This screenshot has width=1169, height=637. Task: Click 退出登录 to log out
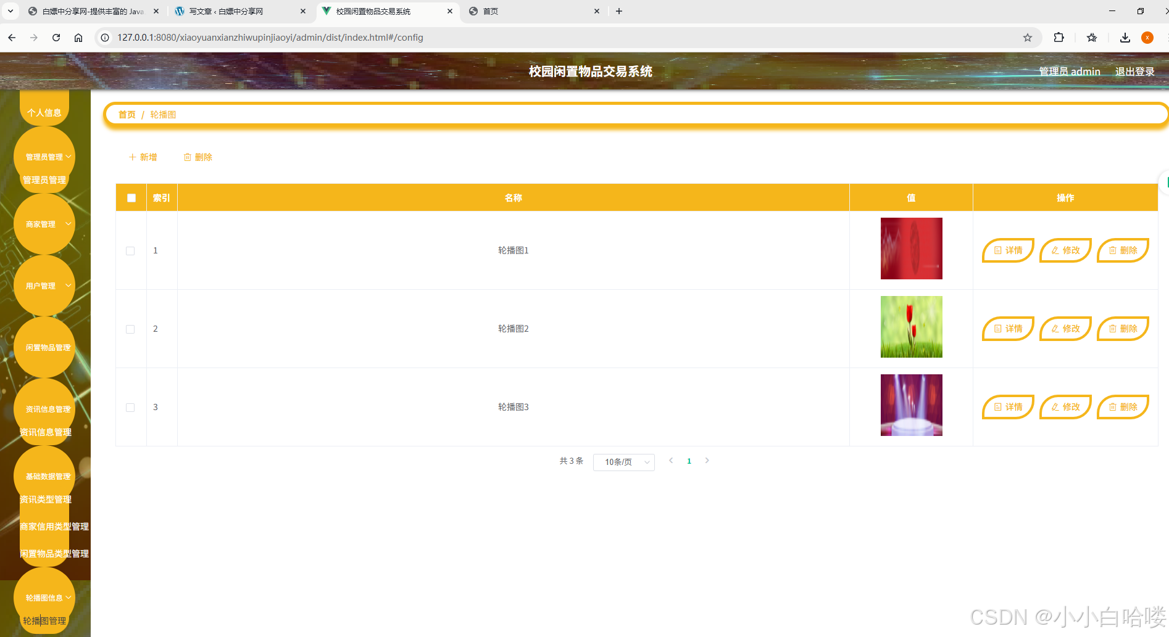click(x=1134, y=72)
